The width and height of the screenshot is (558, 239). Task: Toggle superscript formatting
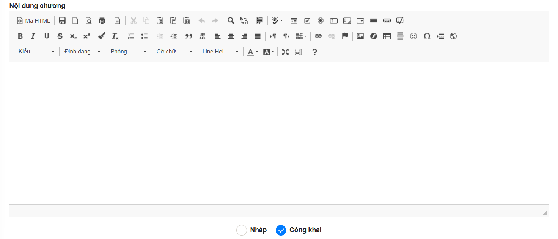(86, 36)
